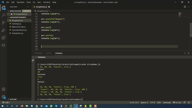
Task: Open WhatsApp from the taskbar
Action: pos(51,106)
